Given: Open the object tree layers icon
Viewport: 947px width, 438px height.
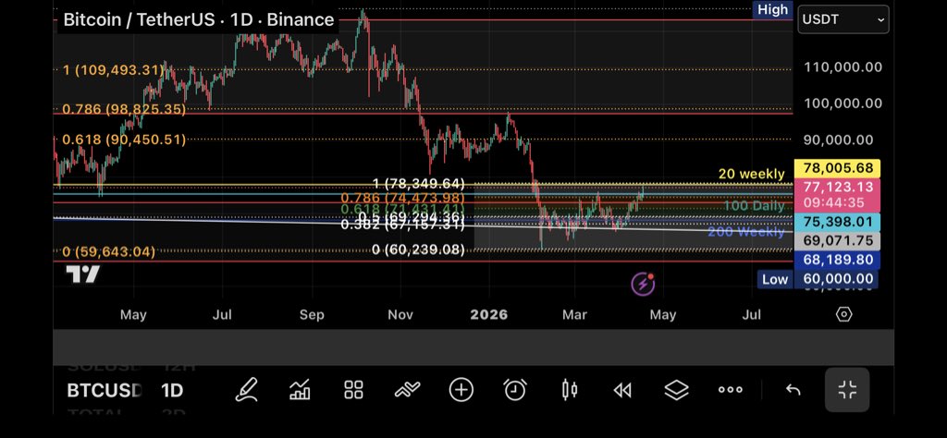Looking at the screenshot, I should tap(676, 390).
